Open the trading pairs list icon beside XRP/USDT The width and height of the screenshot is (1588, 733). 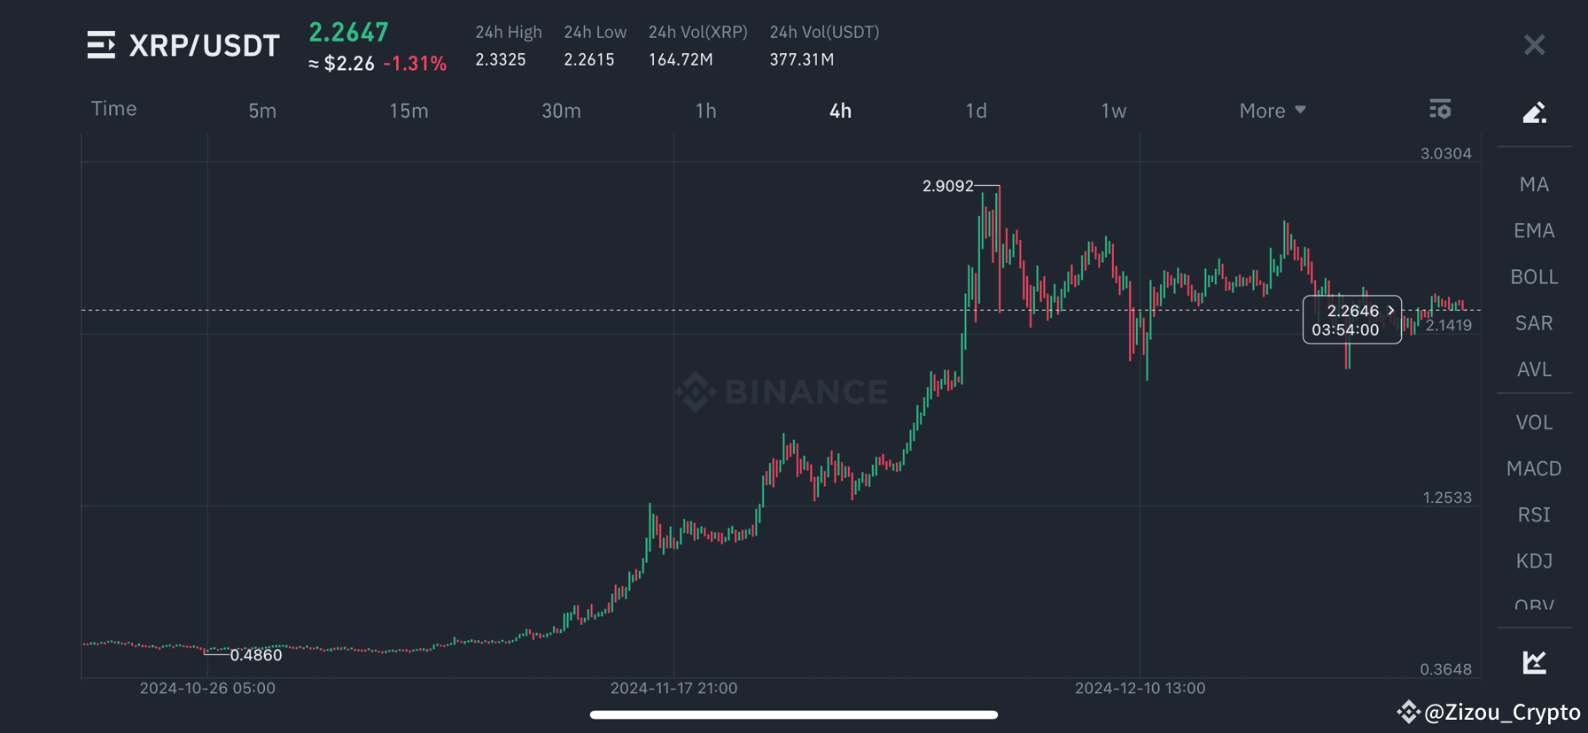pyautogui.click(x=100, y=45)
